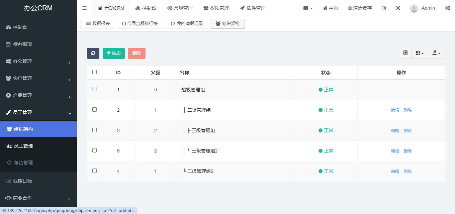
Task: Open the export dropdown button
Action: click(x=436, y=53)
